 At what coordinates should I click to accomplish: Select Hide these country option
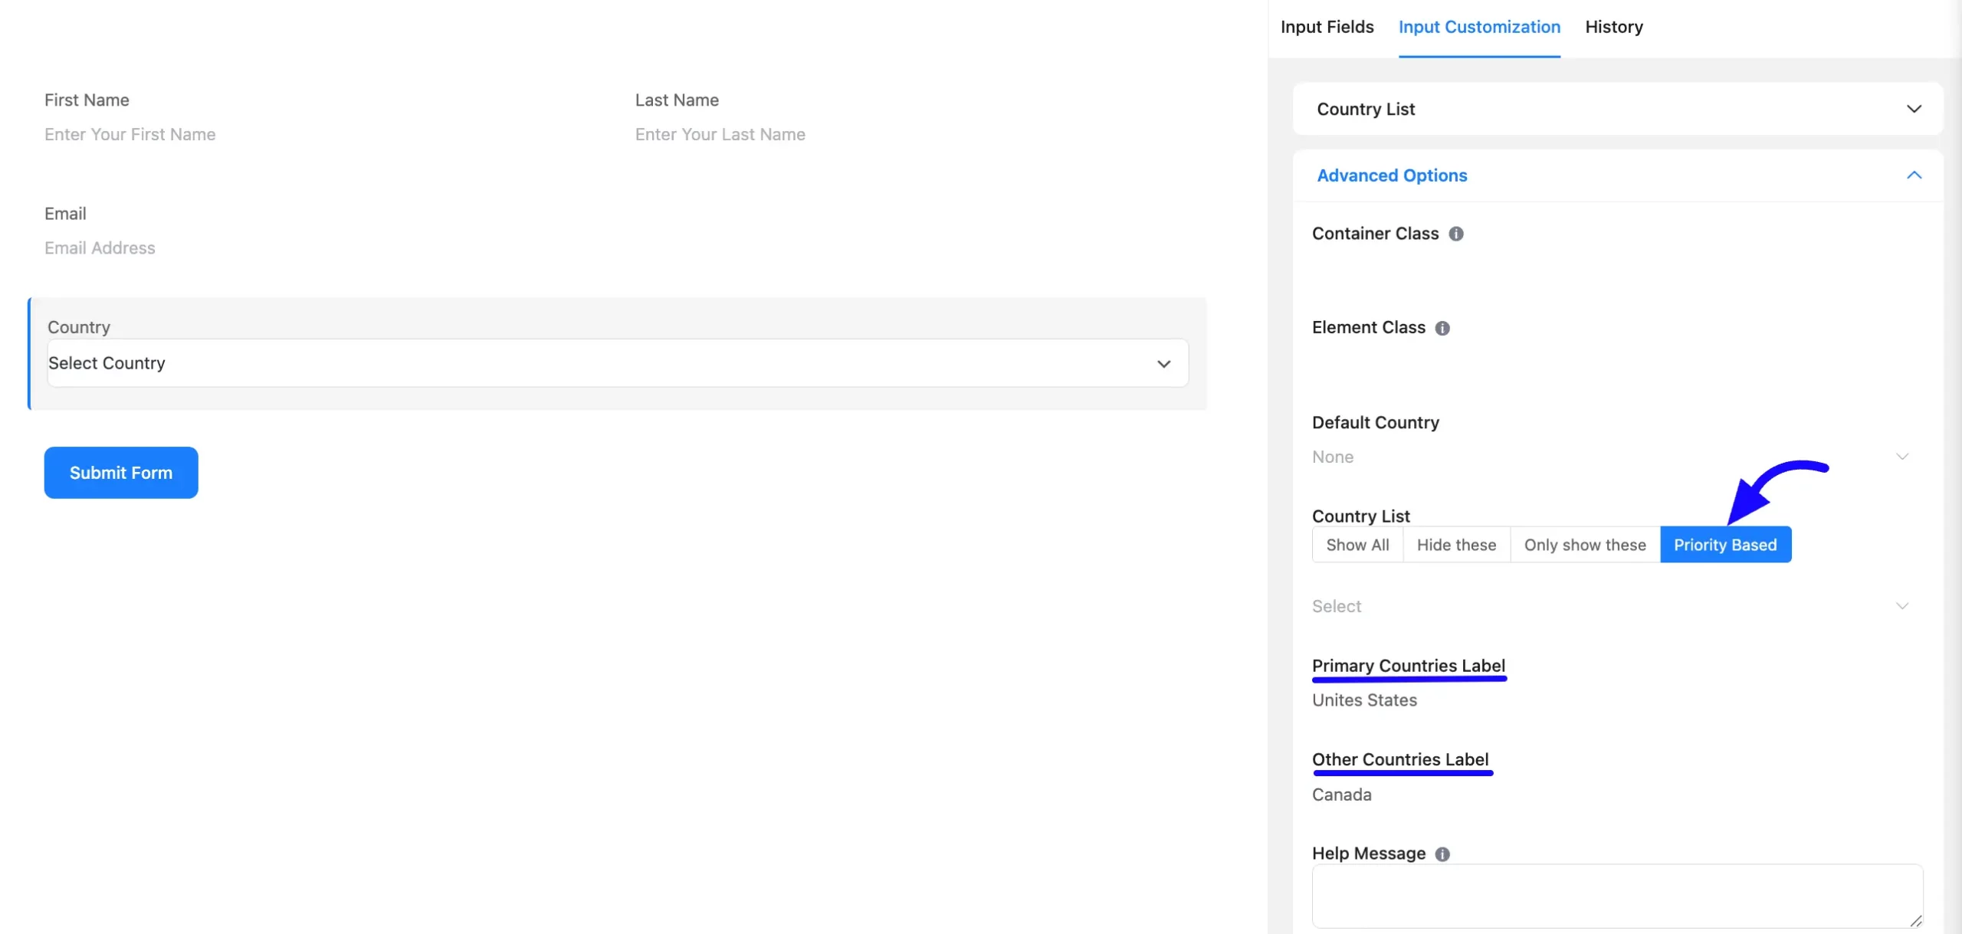1456,545
